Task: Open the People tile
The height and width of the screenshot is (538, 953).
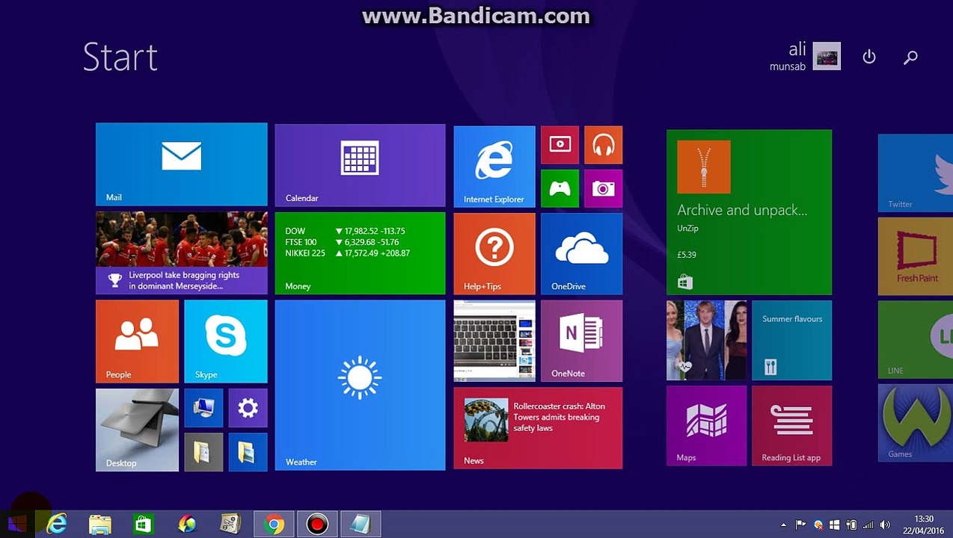Action: [137, 341]
